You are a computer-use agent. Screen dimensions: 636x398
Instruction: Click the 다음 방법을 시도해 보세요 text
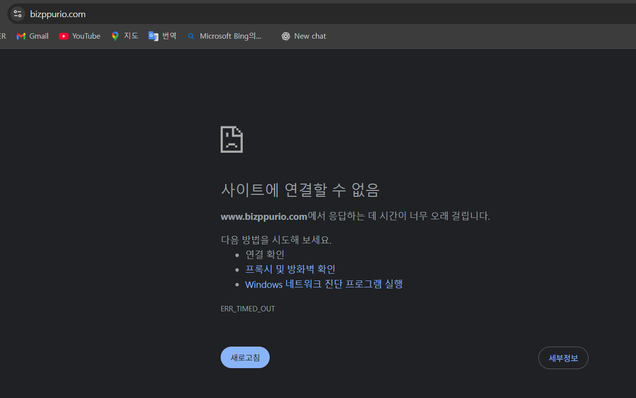276,240
